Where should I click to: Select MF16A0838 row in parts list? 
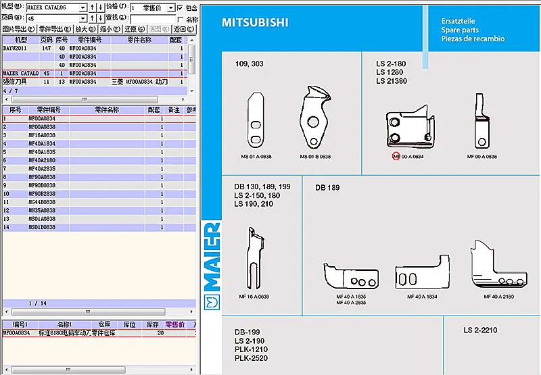pyautogui.click(x=99, y=135)
